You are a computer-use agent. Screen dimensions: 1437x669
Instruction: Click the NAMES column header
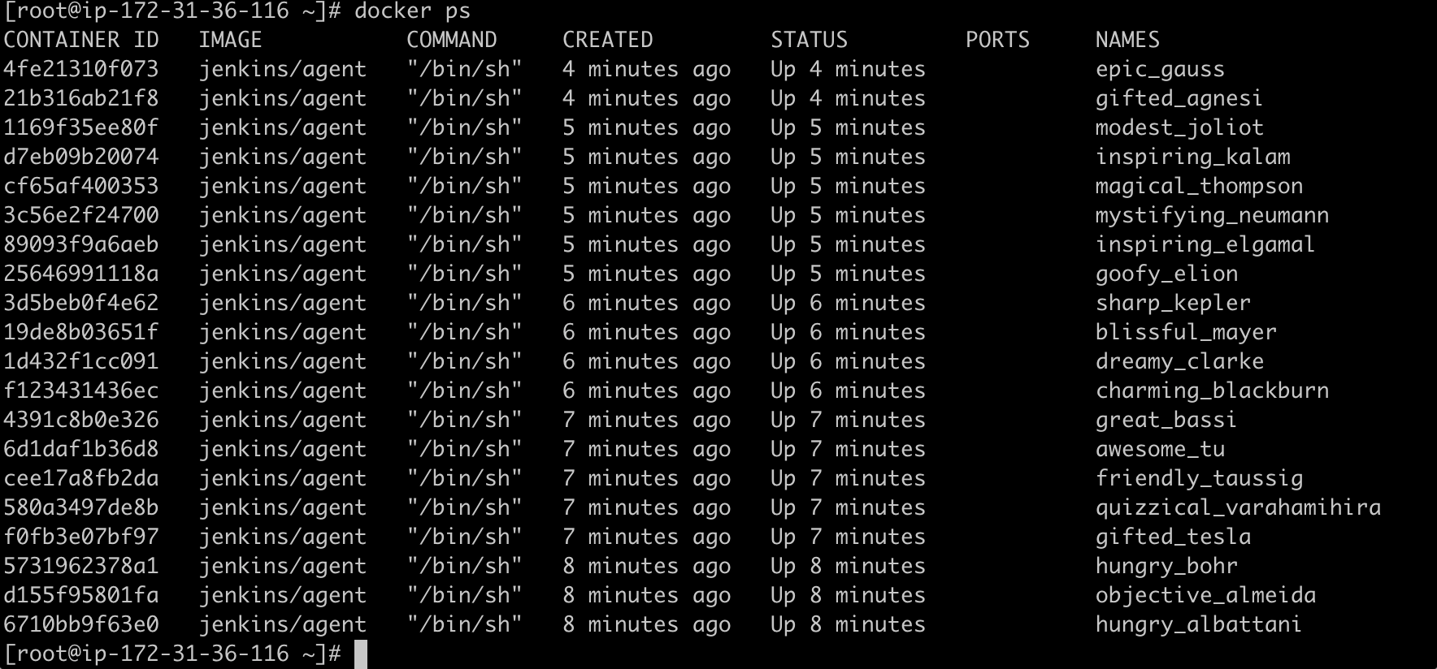[1127, 40]
